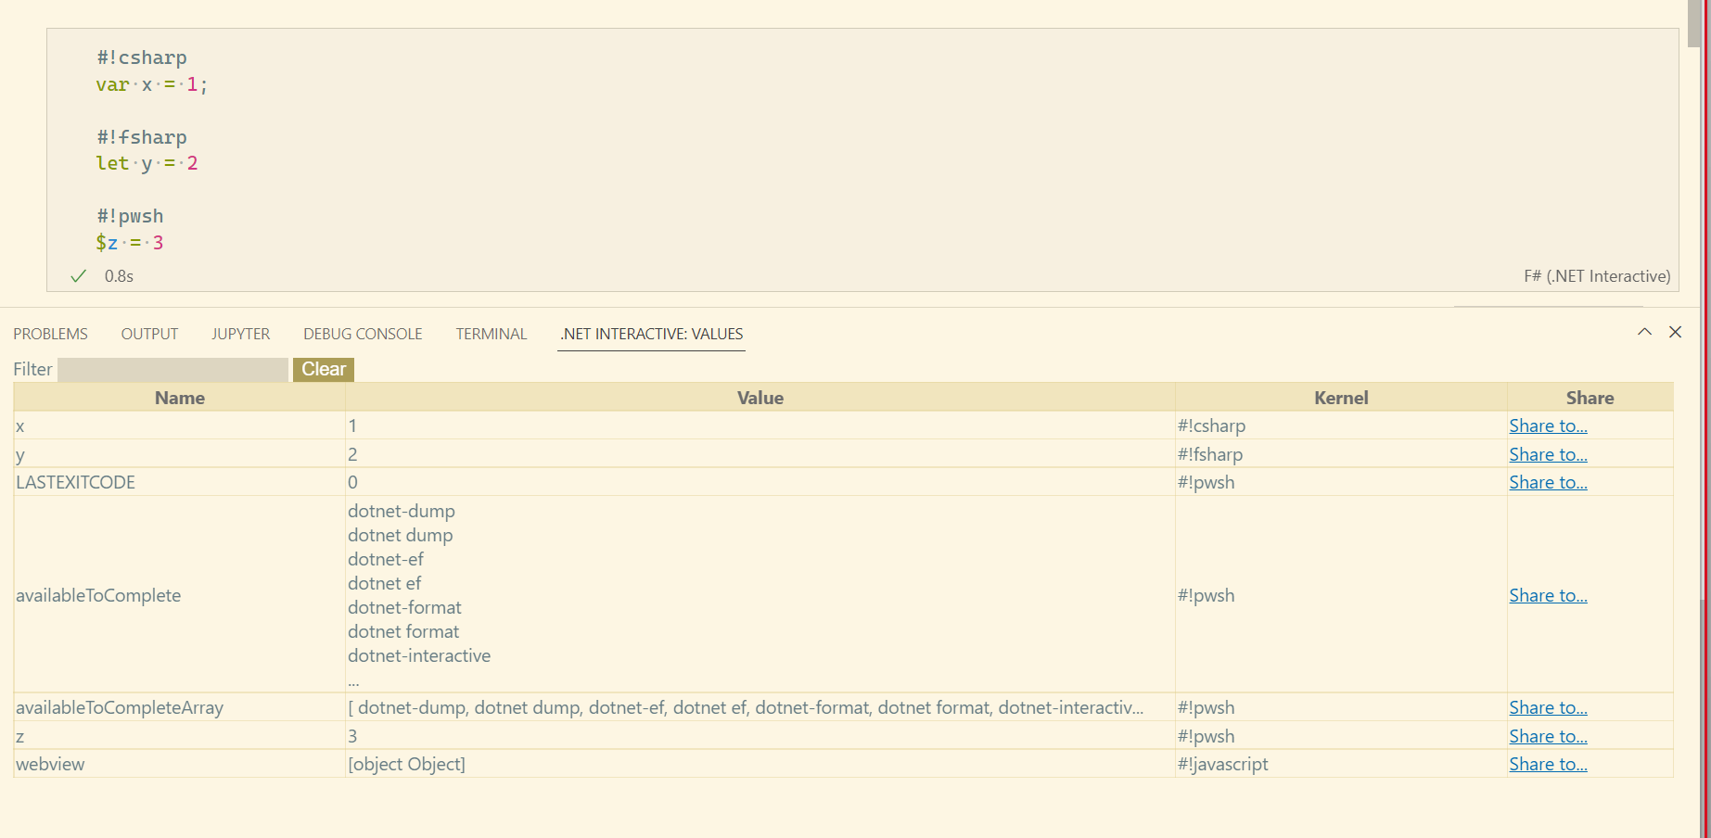
Task: Close the bottom panel with the X icon
Action: 1676,331
